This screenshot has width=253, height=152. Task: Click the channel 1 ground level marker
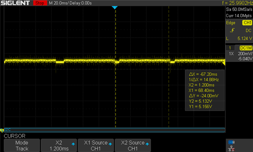pos(2,130)
